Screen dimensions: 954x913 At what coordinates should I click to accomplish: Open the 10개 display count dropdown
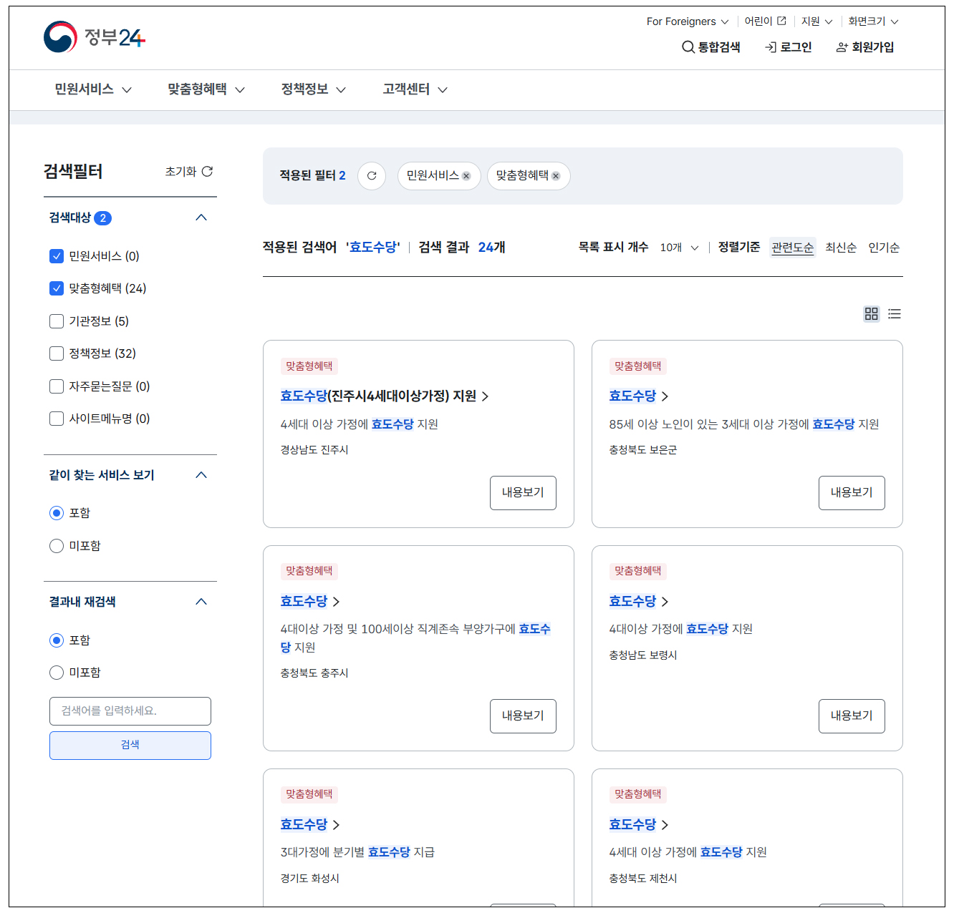pyautogui.click(x=678, y=248)
